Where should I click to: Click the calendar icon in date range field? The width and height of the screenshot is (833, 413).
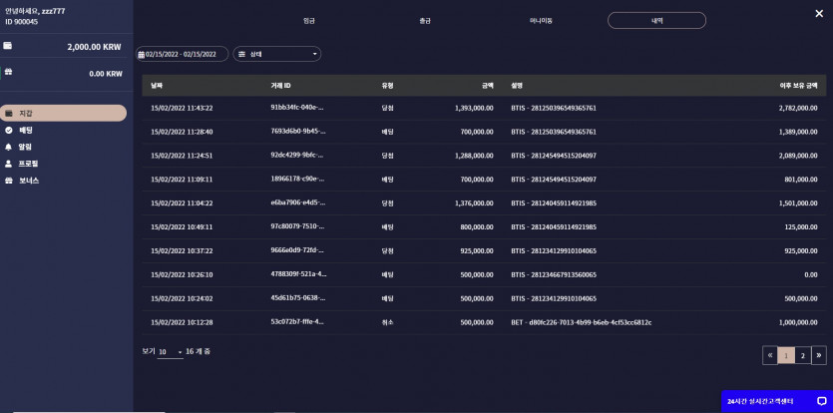tap(142, 54)
